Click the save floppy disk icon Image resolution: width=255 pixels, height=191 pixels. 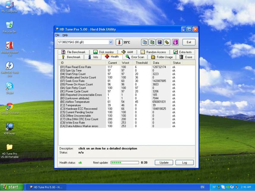[160, 42]
